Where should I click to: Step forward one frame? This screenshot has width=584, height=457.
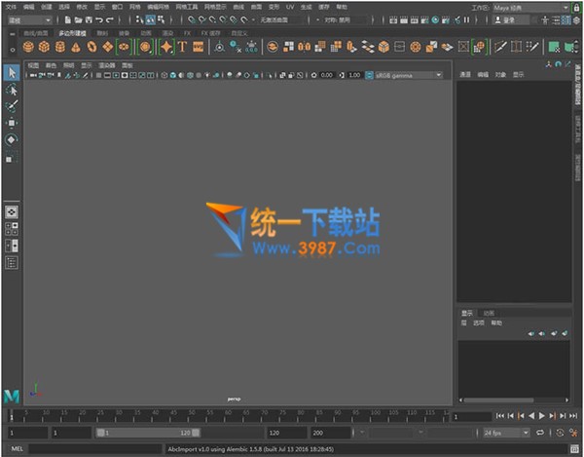(x=563, y=416)
